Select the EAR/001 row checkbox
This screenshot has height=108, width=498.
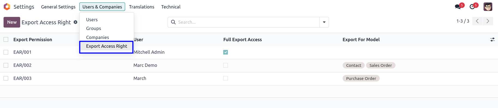click(x=6, y=52)
